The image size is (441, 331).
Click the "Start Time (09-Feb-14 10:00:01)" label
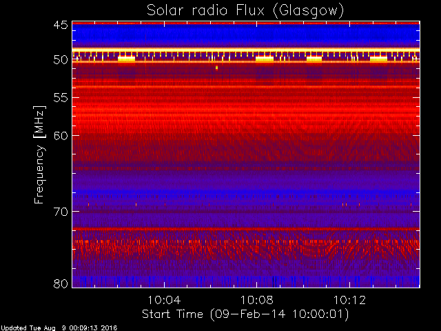coord(245,314)
